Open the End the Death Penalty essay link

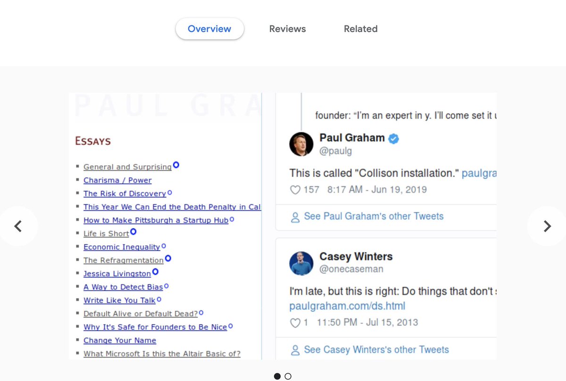coord(172,207)
